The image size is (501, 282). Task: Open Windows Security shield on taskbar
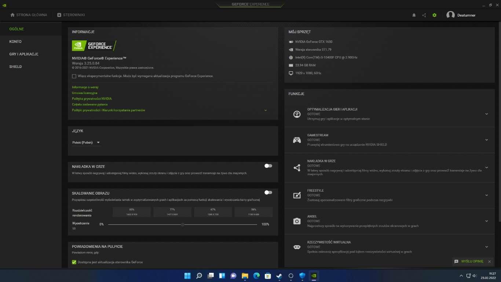tap(302, 275)
